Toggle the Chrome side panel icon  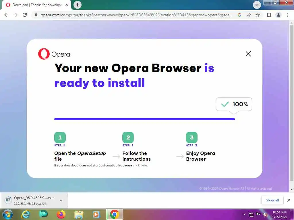click(x=269, y=15)
